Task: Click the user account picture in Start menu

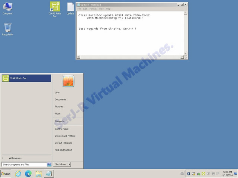Action: point(68,81)
